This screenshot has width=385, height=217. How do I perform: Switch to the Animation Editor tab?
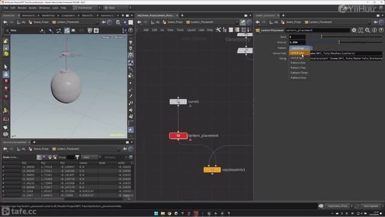[x=28, y=16]
